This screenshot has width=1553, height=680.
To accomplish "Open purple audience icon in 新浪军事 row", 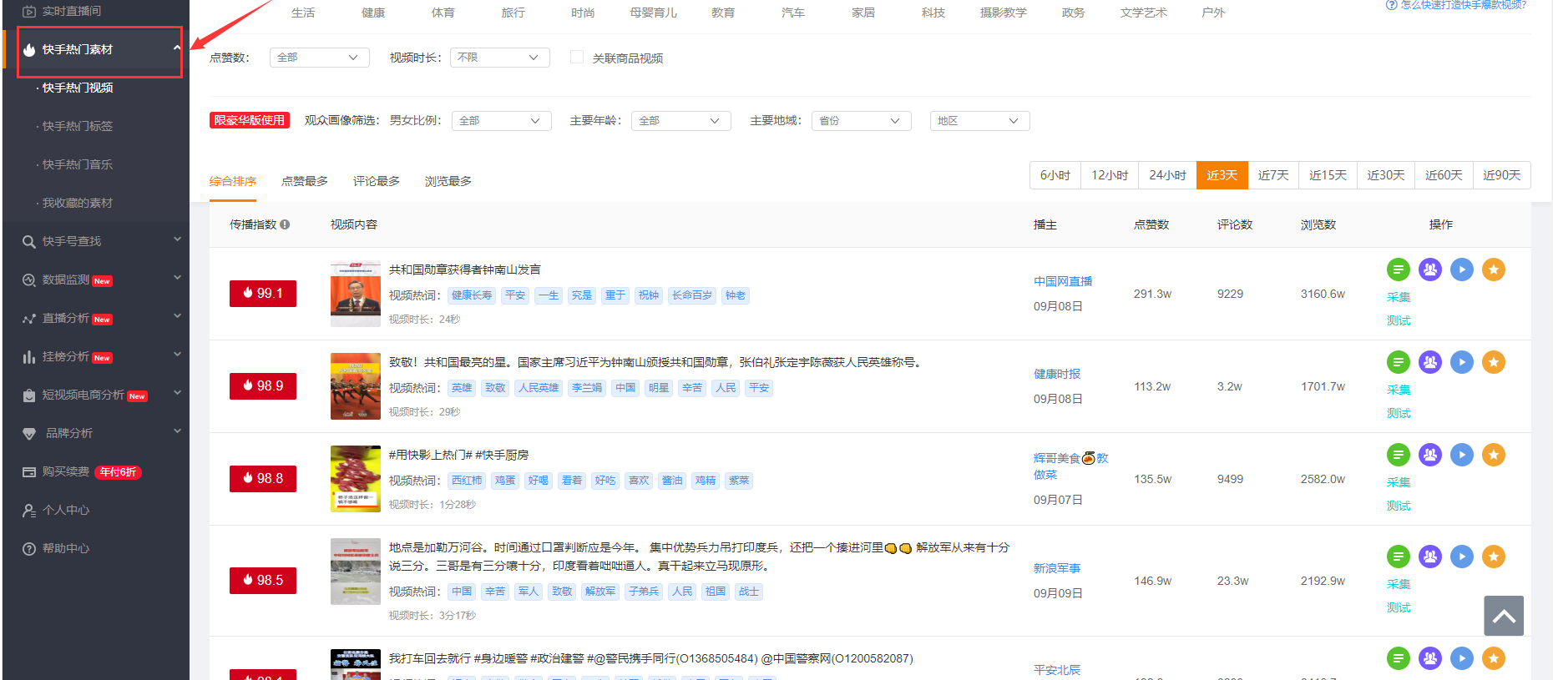I will tap(1430, 557).
